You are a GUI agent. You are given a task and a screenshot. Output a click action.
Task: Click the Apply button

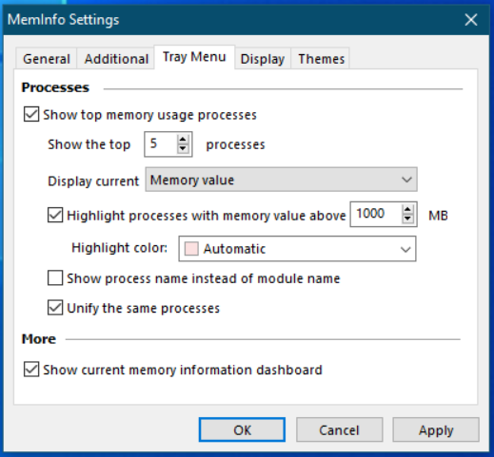(436, 429)
